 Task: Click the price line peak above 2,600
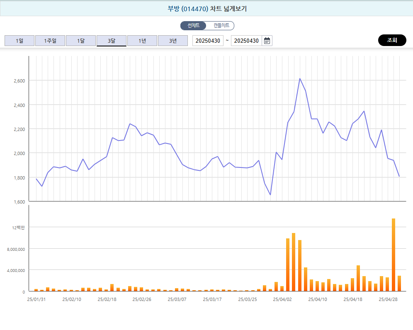pos(300,79)
